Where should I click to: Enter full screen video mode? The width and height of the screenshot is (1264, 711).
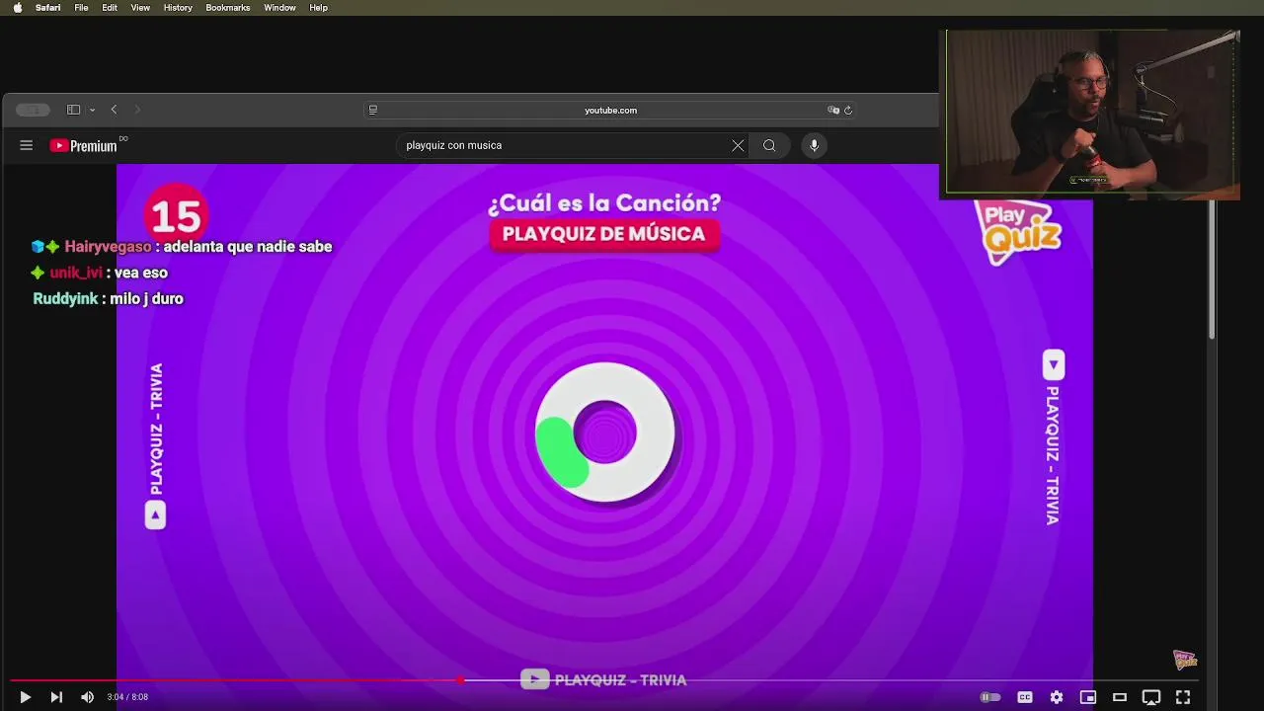click(1183, 697)
